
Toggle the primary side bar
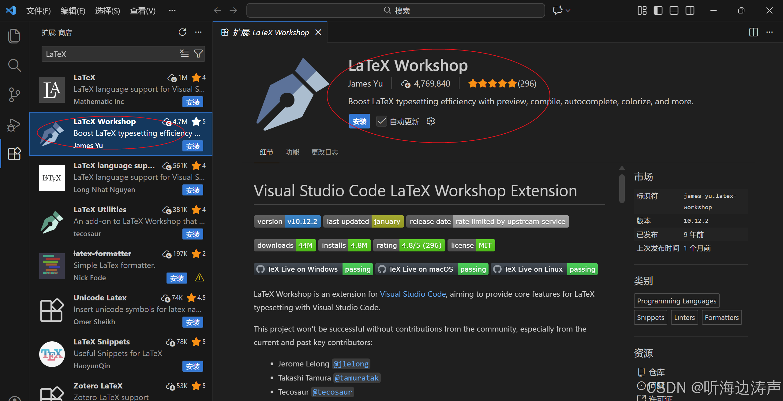pos(658,10)
